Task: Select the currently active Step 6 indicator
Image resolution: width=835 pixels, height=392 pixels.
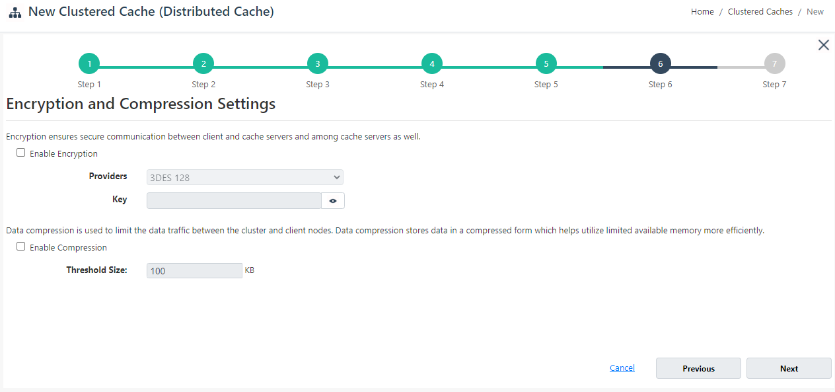Action: pyautogui.click(x=660, y=63)
